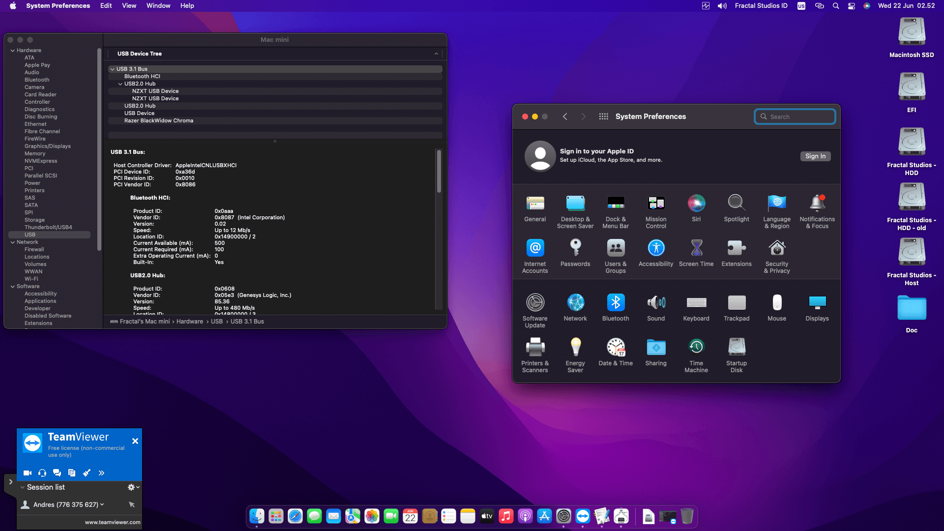This screenshot has height=531, width=944.
Task: Open the Siri preferences pane
Action: [696, 208]
